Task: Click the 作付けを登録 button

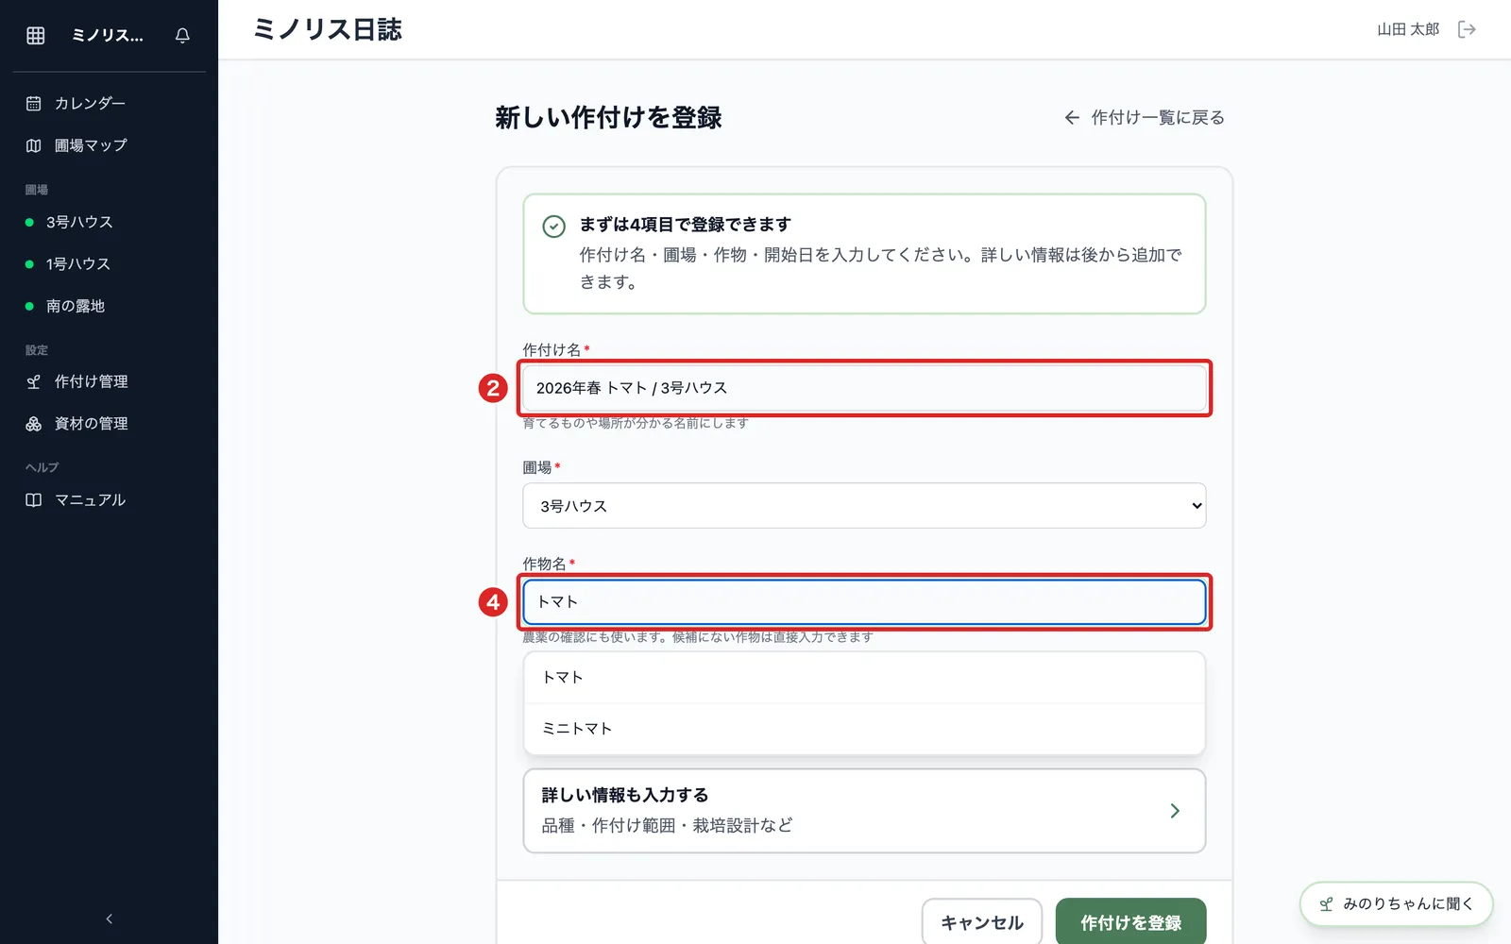Action: [1130, 922]
